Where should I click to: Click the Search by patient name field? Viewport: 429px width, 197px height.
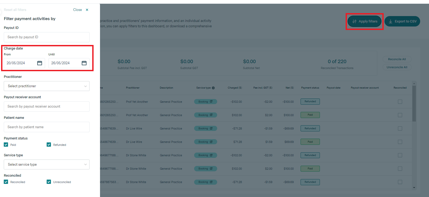pyautogui.click(x=47, y=127)
